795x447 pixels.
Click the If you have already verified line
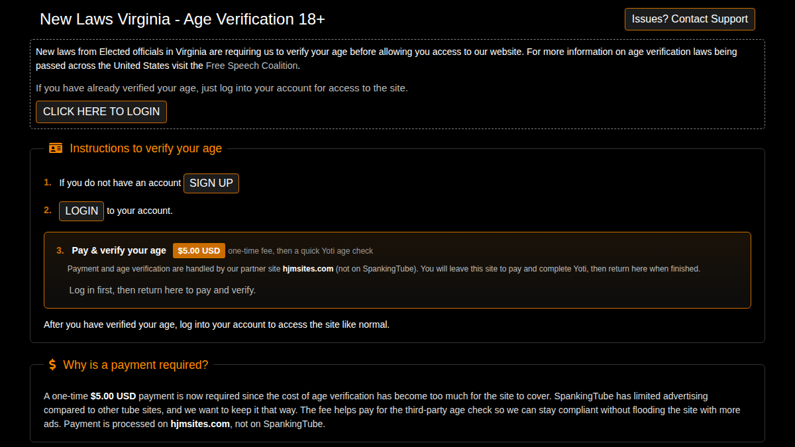(222, 87)
